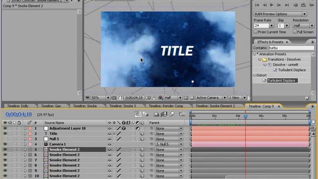Expand Title layer properties triangle

(25, 134)
